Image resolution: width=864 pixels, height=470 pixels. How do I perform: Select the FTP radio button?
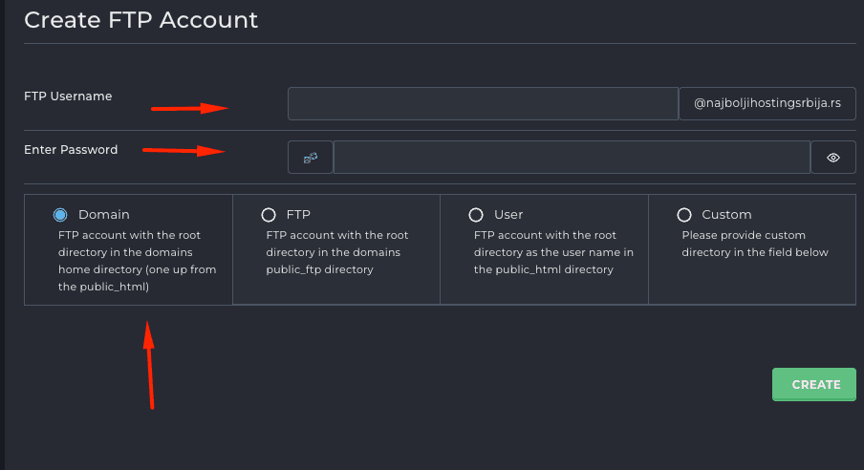point(269,214)
